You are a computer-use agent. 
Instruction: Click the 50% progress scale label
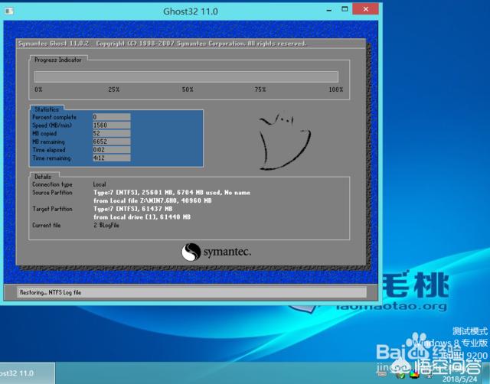pyautogui.click(x=188, y=89)
